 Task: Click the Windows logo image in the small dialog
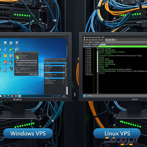click(x=17, y=57)
